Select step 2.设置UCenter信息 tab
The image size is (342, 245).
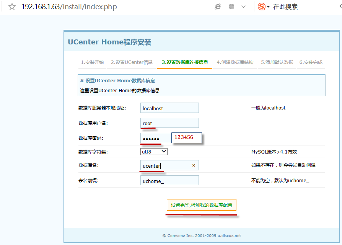pyautogui.click(x=132, y=62)
